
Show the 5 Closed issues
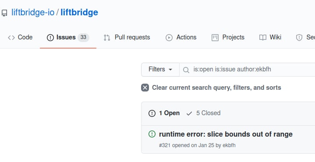click(x=203, y=113)
